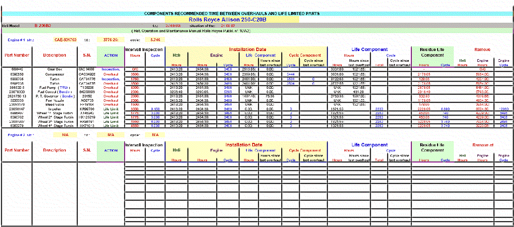This screenshot has height=227, width=514.
Task: Select the situation date '21.09.07'
Action: tap(228, 25)
